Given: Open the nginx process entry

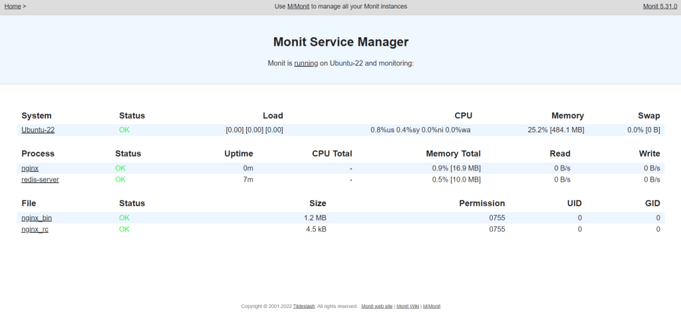Looking at the screenshot, I should pos(30,168).
